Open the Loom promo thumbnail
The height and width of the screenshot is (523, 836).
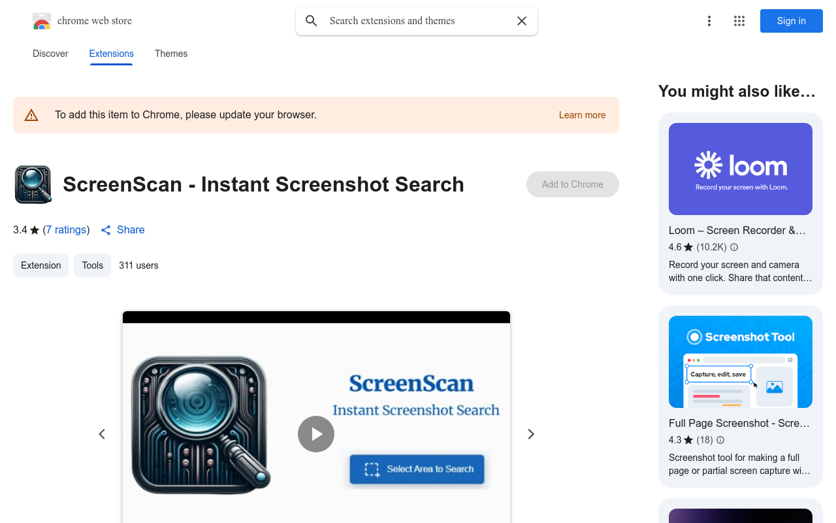741,169
